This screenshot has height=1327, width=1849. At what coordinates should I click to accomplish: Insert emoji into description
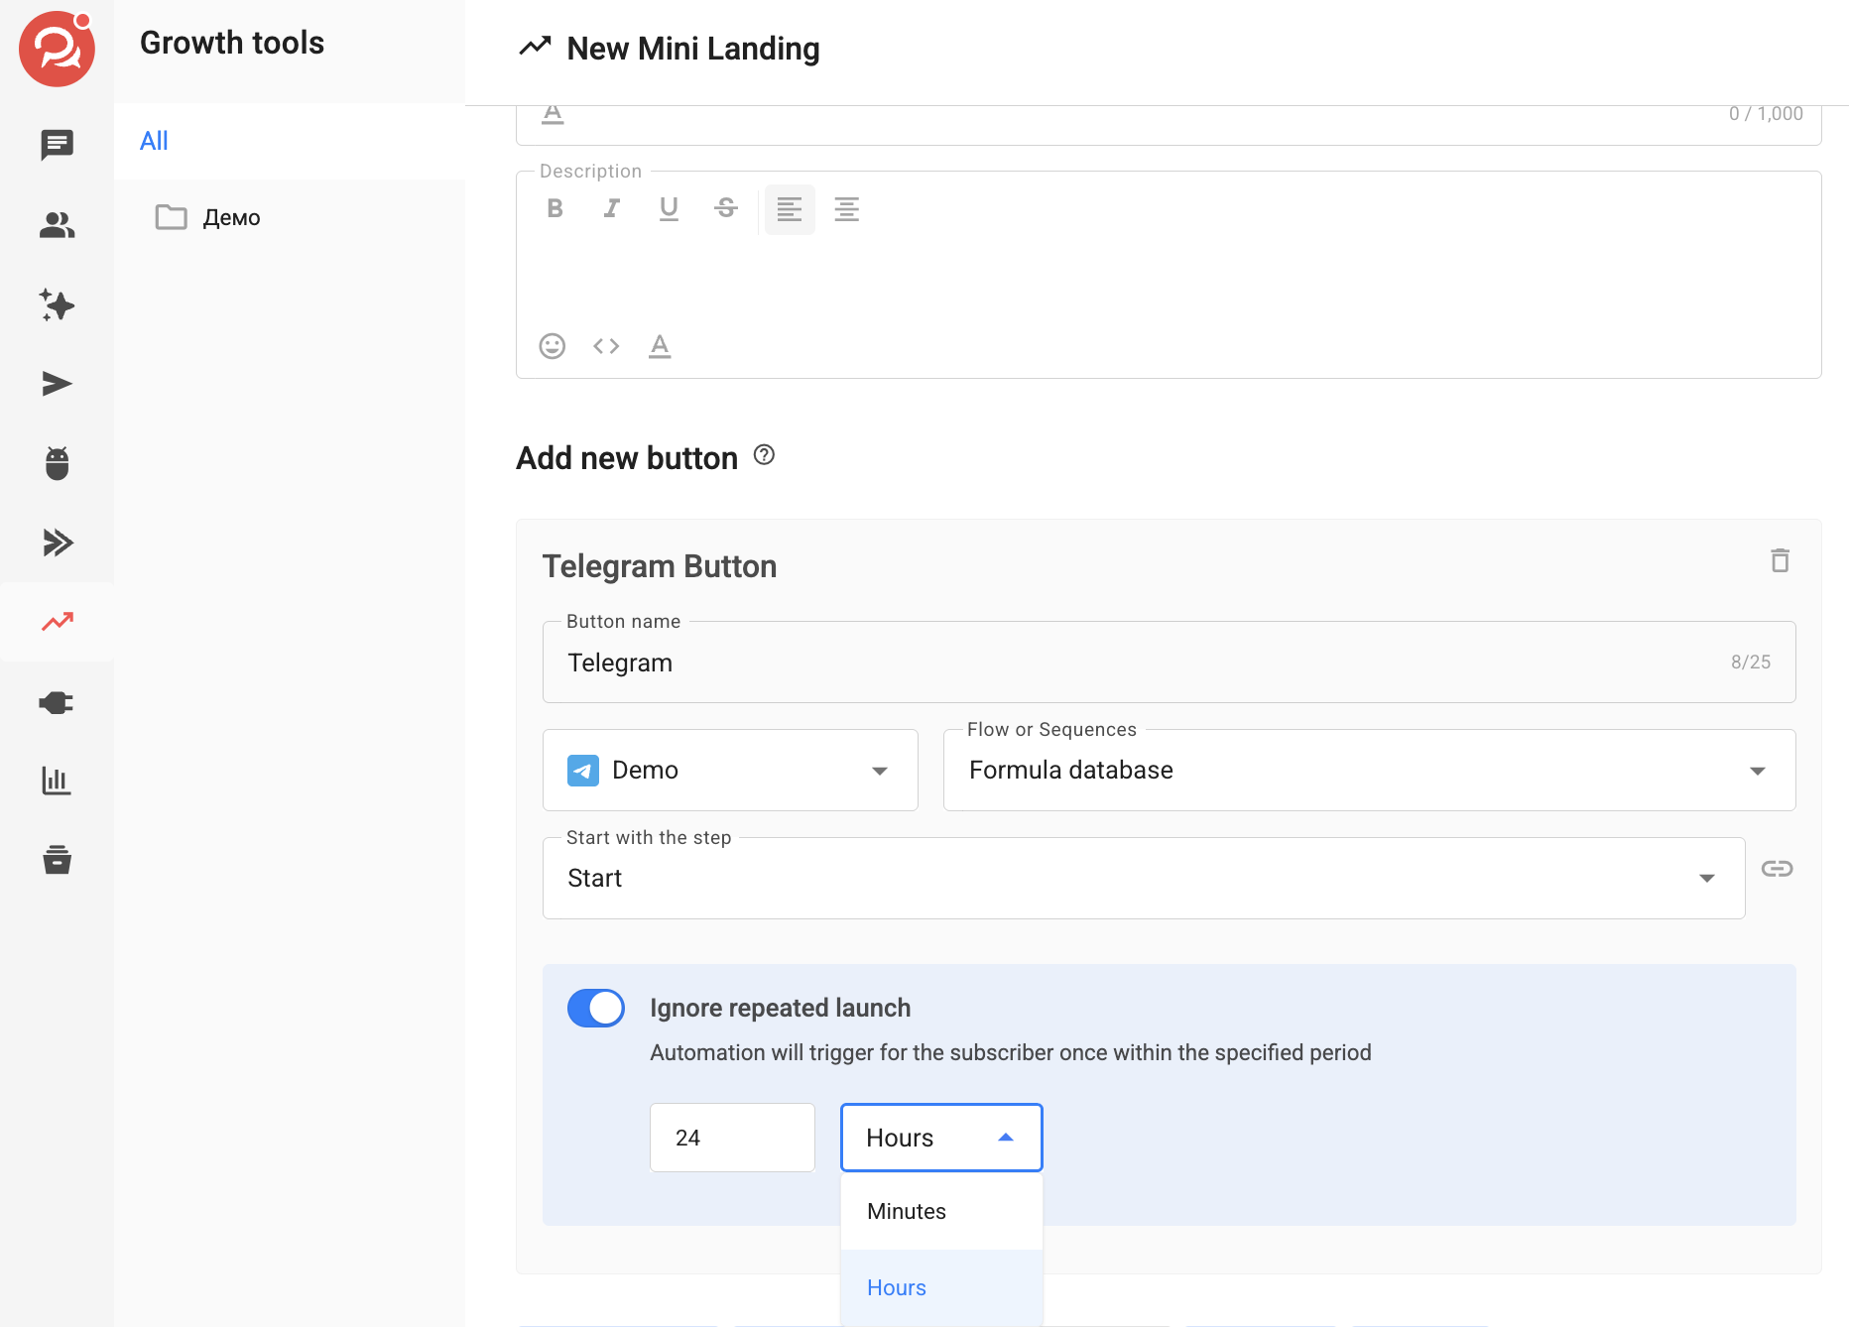coord(553,346)
